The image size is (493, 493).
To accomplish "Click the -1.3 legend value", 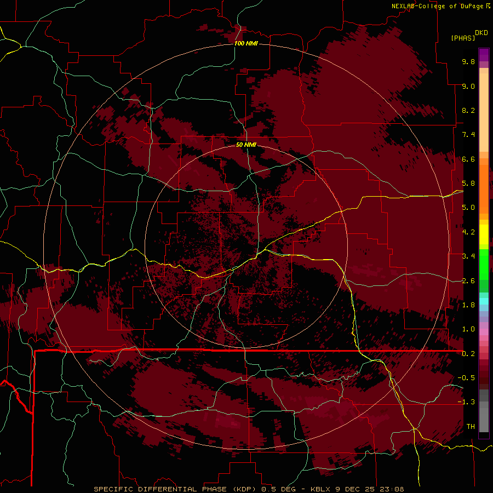I will tap(466, 402).
